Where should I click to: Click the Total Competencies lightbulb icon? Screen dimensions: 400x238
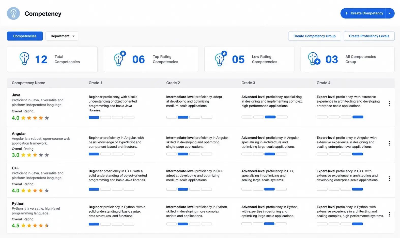pyautogui.click(x=24, y=59)
